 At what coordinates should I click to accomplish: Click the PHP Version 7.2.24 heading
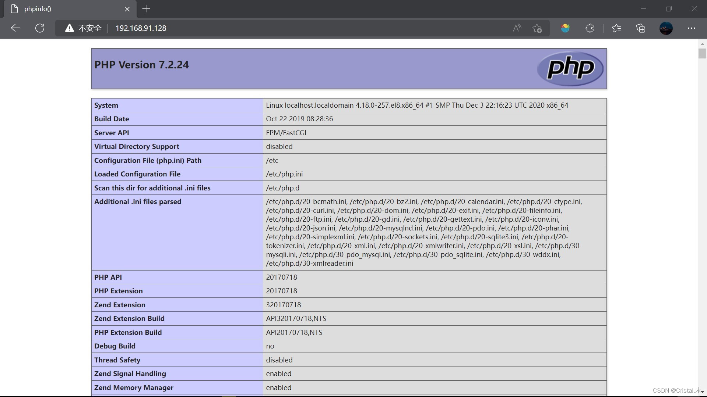[x=141, y=65]
